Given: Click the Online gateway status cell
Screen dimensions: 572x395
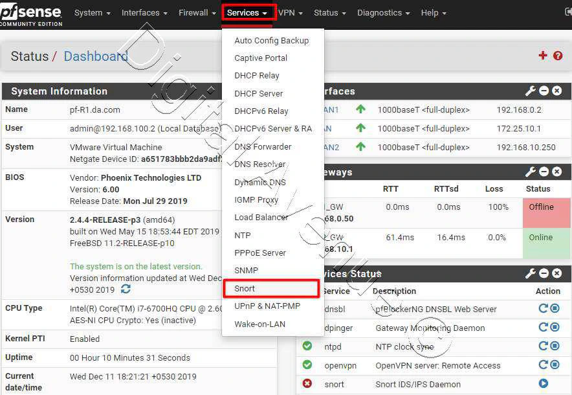Looking at the screenshot, I should 547,243.
